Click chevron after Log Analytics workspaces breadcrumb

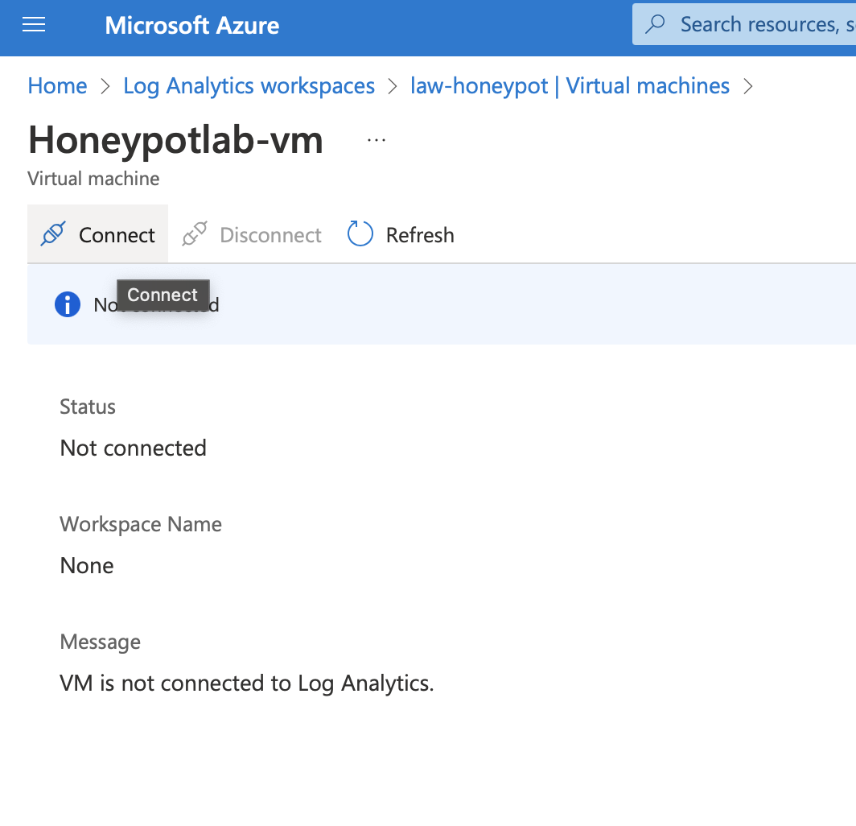tap(393, 86)
